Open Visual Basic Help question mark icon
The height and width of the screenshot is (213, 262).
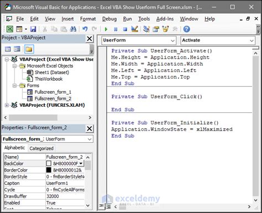point(187,29)
